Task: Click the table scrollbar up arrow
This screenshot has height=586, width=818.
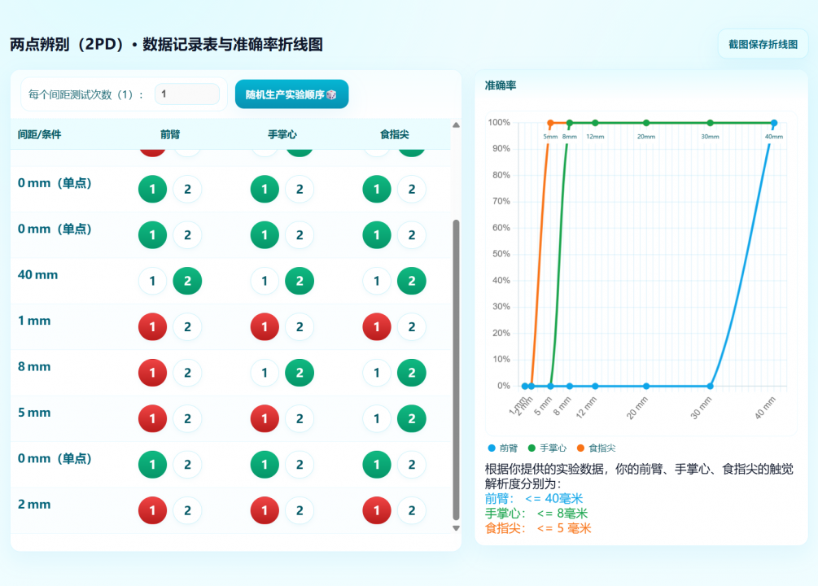Action: (x=456, y=125)
